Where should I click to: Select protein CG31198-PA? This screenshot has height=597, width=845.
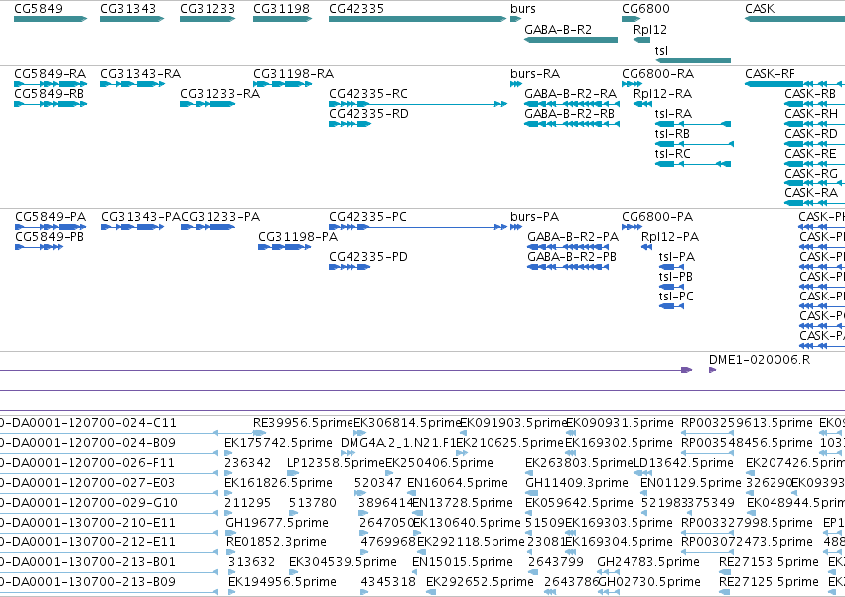pyautogui.click(x=298, y=237)
